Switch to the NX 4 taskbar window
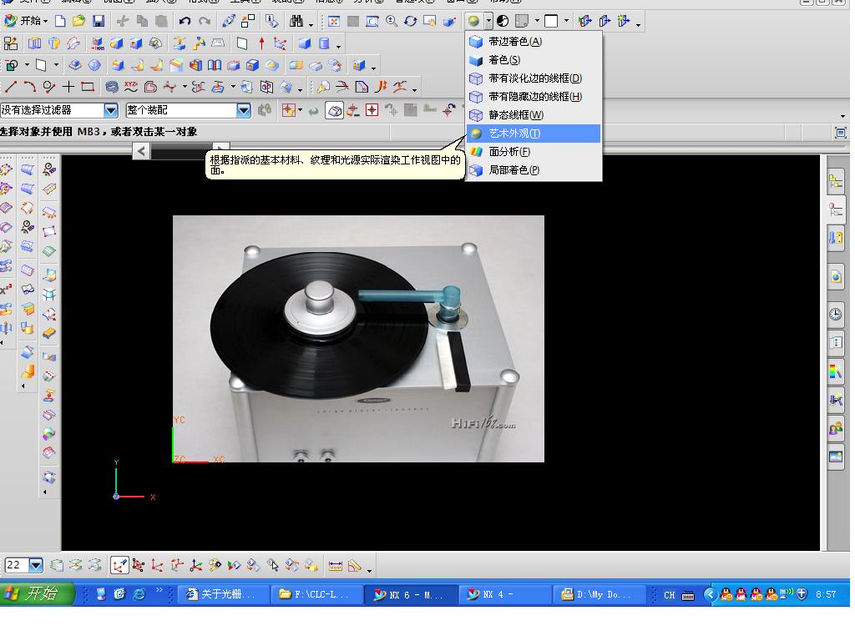 [x=503, y=594]
